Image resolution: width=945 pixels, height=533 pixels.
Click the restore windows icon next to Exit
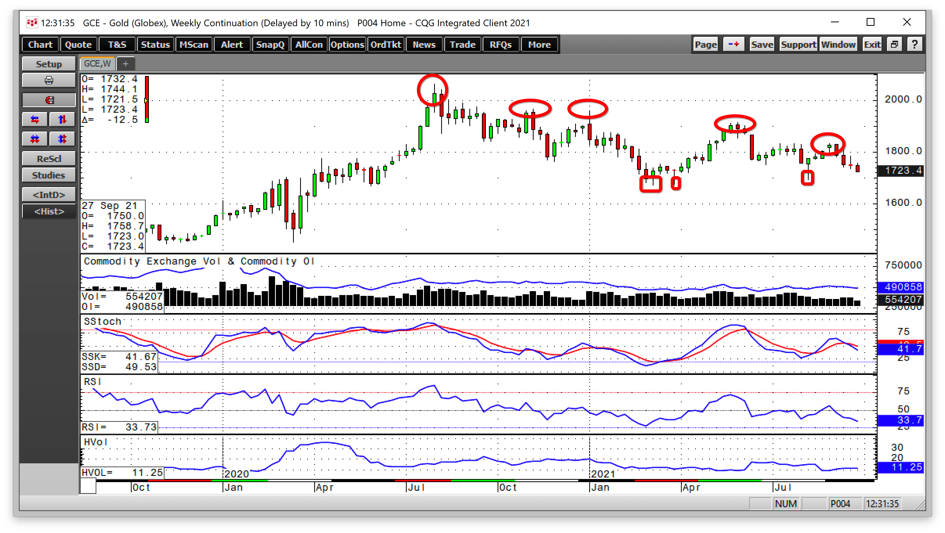click(894, 44)
